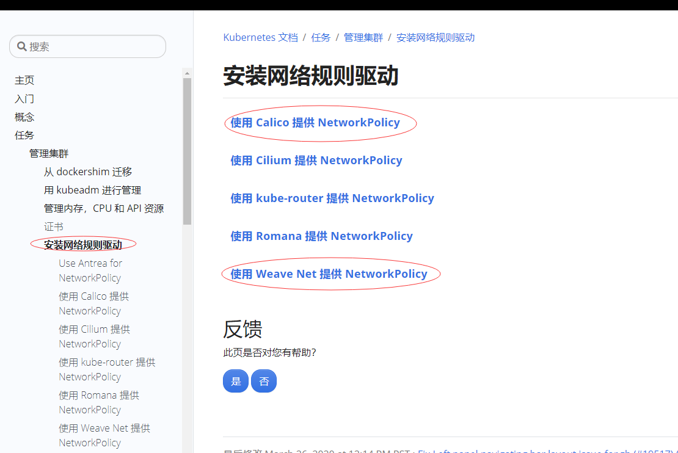678x453 pixels.
Task: Open main link 使用 Weave Net 提供 NetworkPolicy
Action: (x=329, y=274)
